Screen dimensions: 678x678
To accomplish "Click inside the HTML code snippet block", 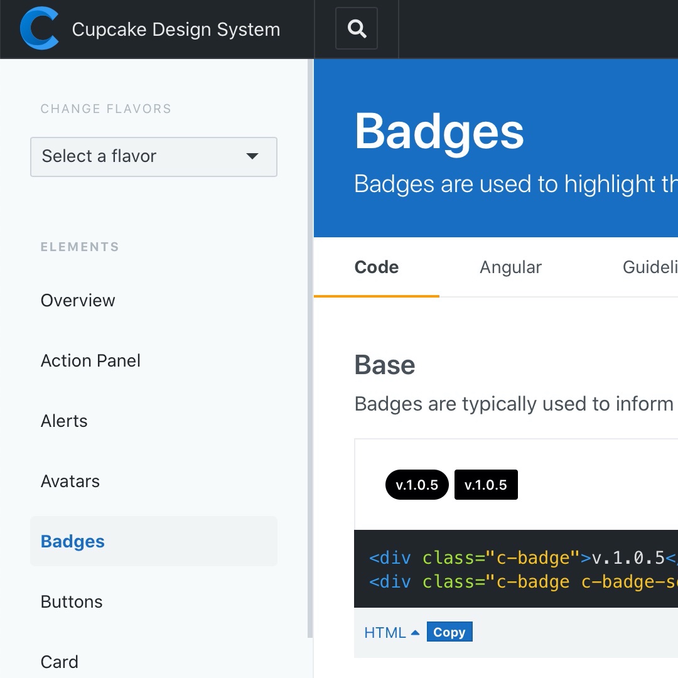I will [515, 569].
